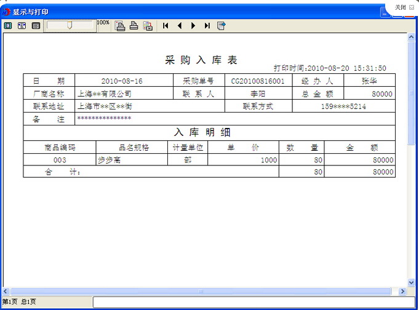Click the 100% zoom value label
This screenshot has width=419, height=310.
click(x=103, y=22)
